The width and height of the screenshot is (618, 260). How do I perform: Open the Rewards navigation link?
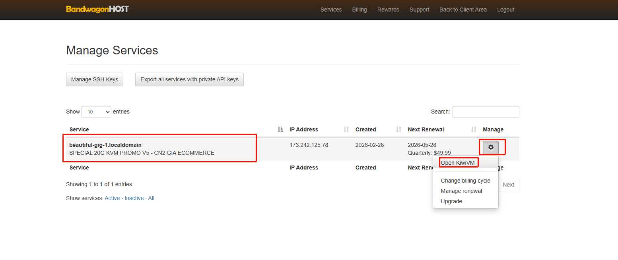click(388, 10)
